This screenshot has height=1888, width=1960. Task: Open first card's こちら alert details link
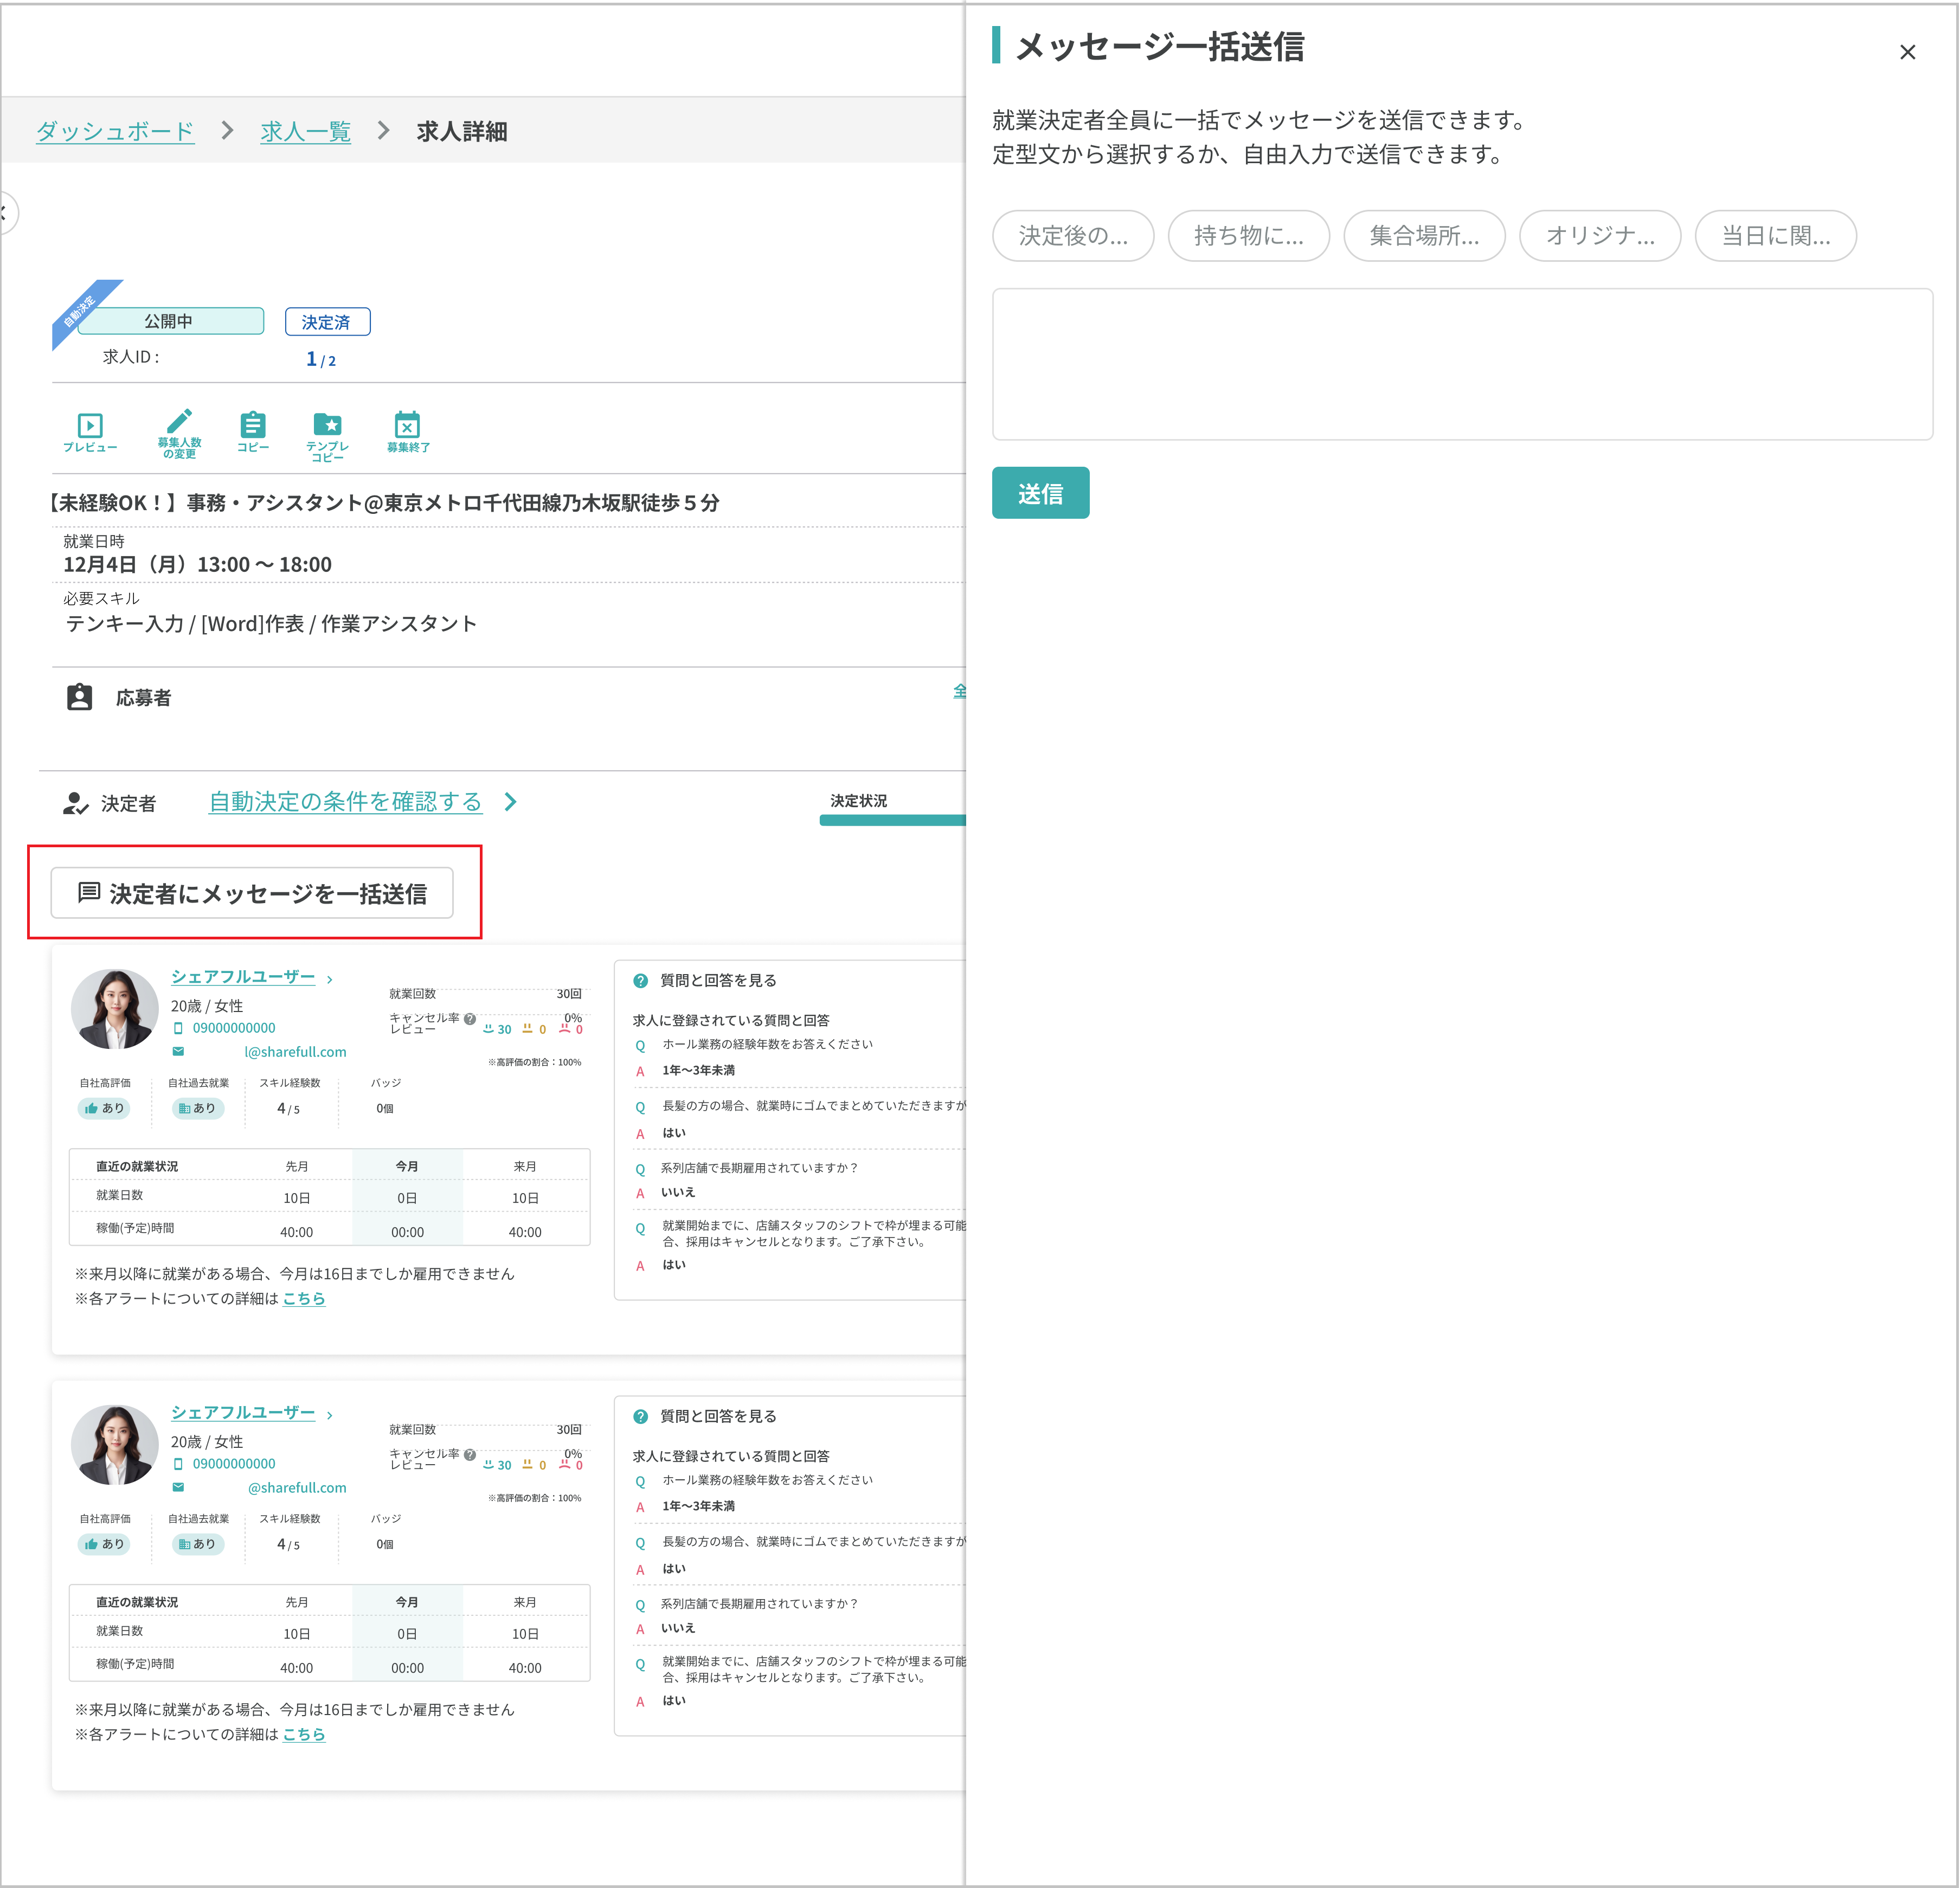(x=304, y=1299)
